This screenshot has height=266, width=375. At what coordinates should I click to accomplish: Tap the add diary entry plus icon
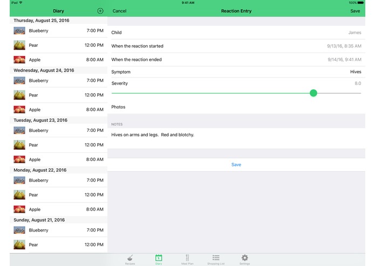100,11
